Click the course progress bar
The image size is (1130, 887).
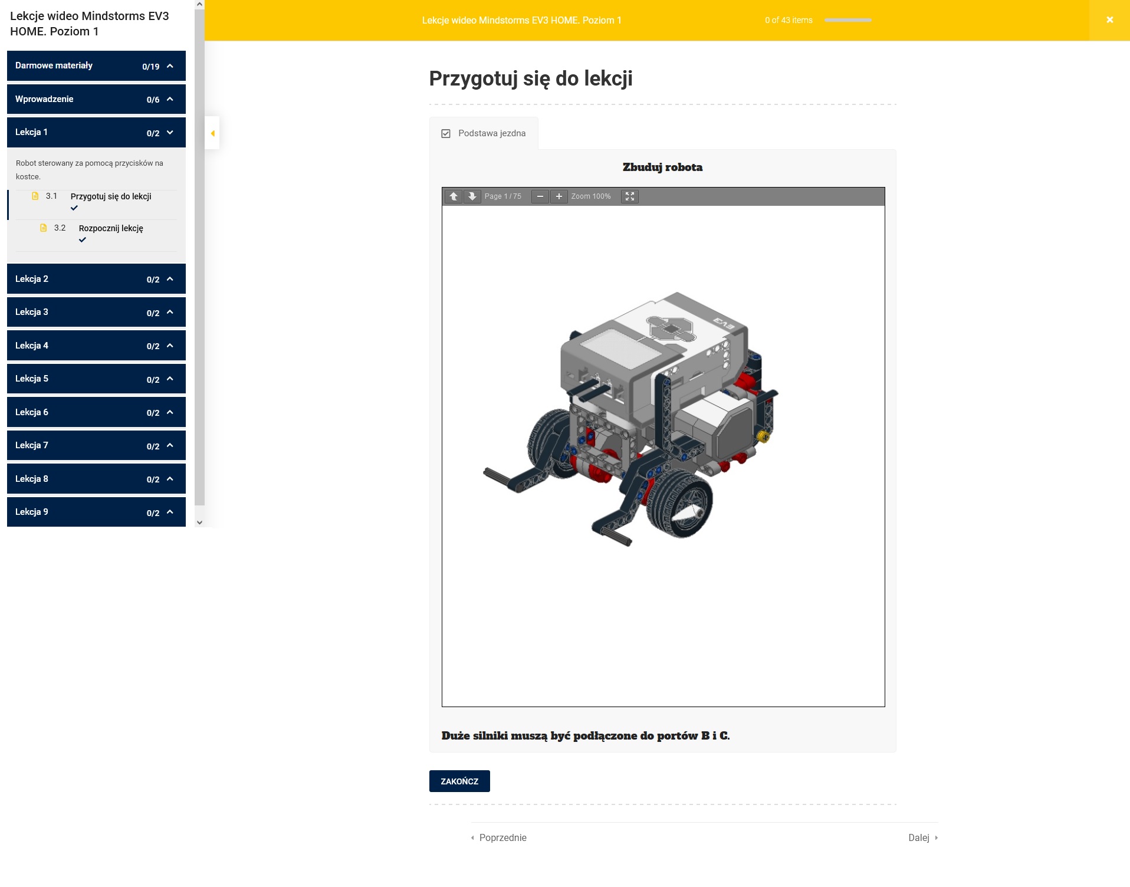click(848, 20)
